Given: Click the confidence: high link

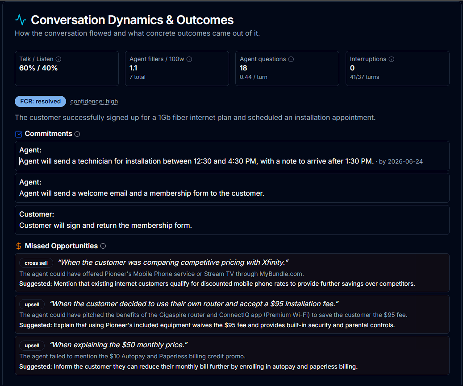Looking at the screenshot, I should tap(94, 102).
